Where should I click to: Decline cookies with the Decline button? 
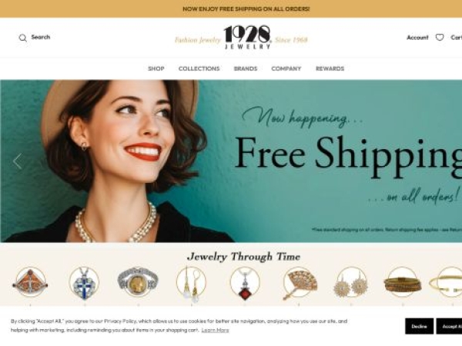coord(419,326)
